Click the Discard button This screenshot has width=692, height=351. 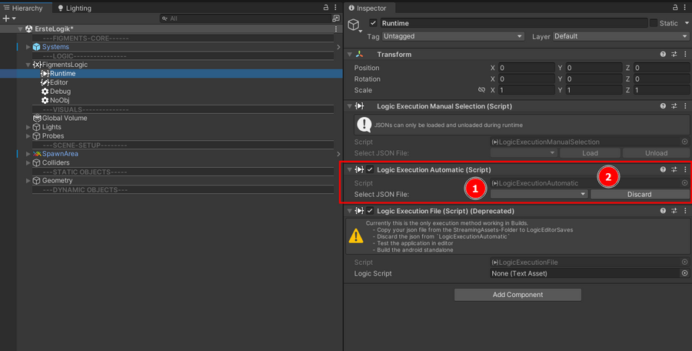point(640,194)
